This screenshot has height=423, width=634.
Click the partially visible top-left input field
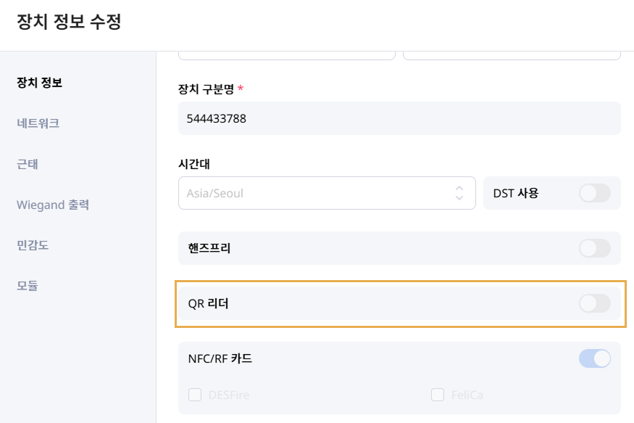pyautogui.click(x=286, y=54)
